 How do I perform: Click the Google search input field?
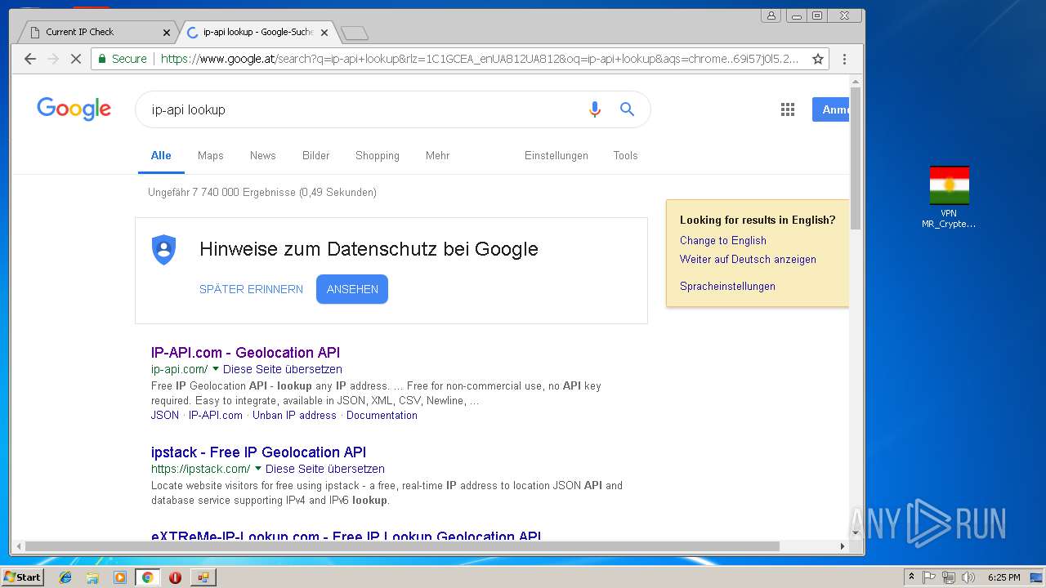(x=360, y=109)
